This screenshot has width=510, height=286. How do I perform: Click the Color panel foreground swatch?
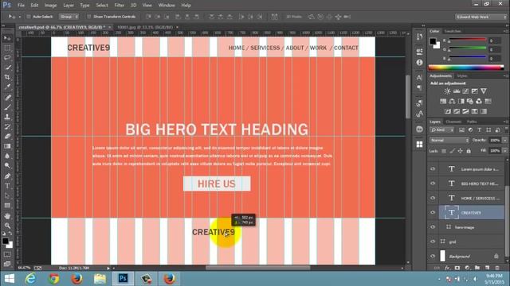pos(433,41)
